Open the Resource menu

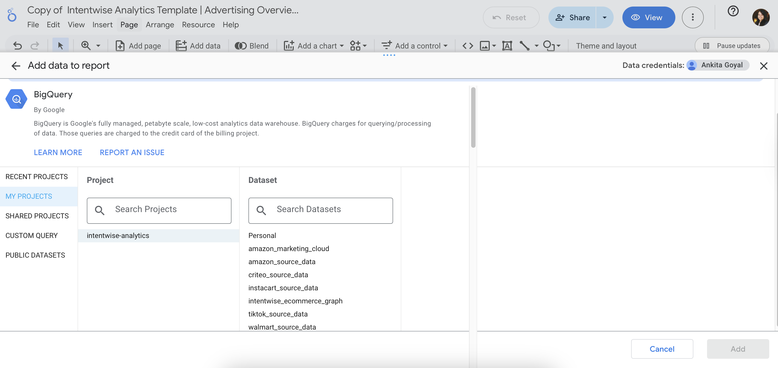[x=198, y=25]
